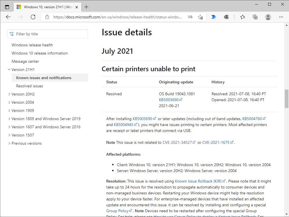Screen dimensions: 289x217
Task: Open the Collections panel
Action: pos(255,17)
